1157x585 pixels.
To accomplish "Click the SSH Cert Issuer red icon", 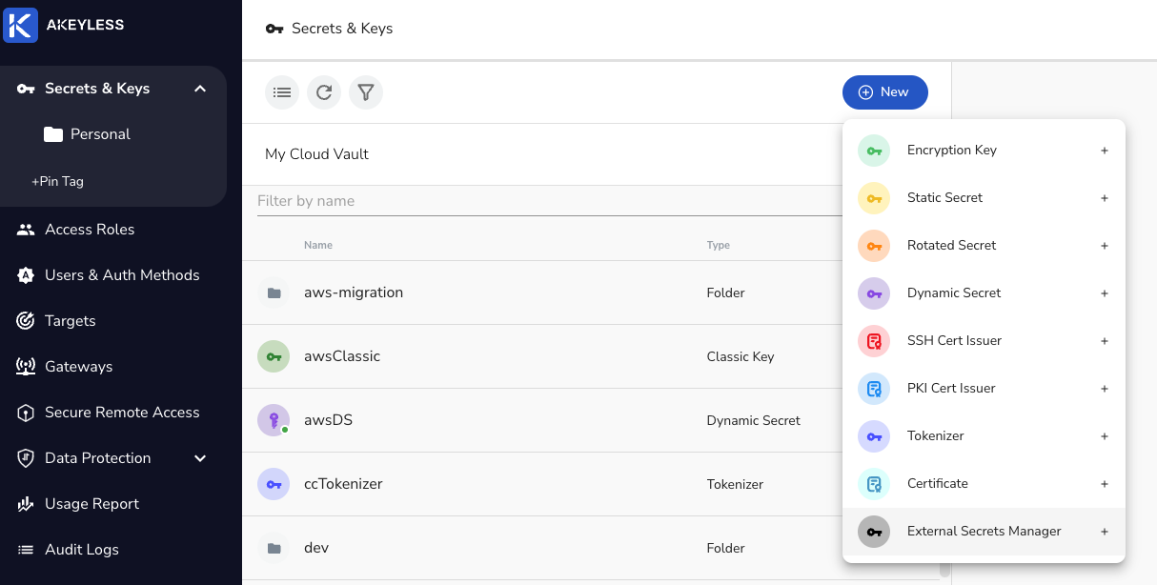I will click(x=874, y=341).
